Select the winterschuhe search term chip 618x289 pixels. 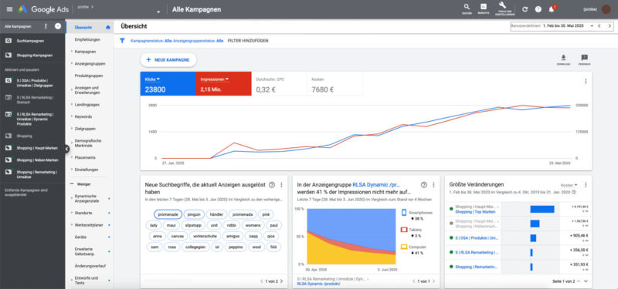coord(204,237)
